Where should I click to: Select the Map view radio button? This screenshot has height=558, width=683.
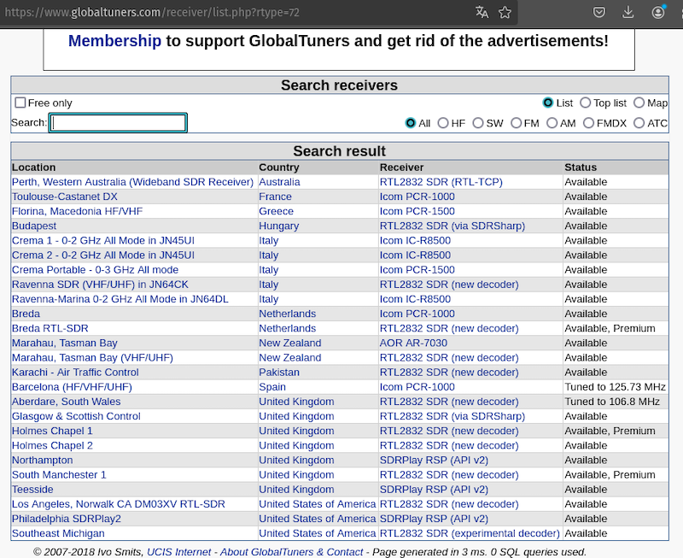click(639, 103)
